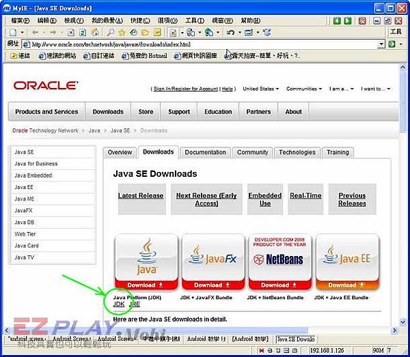Viewport: 410px width, 357px height.
Task: Switch to the 'Android 教學 1' bottom tab
Action: (206, 339)
